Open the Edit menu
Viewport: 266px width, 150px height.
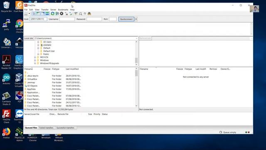31,10
